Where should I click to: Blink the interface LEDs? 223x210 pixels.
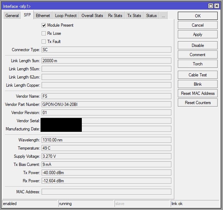point(198,84)
